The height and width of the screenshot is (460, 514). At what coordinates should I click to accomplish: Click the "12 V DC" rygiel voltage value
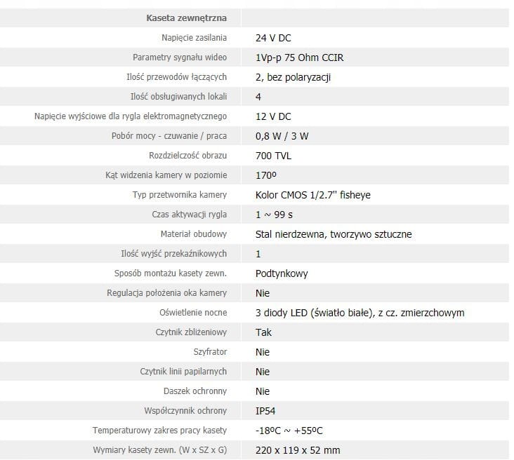tap(273, 116)
